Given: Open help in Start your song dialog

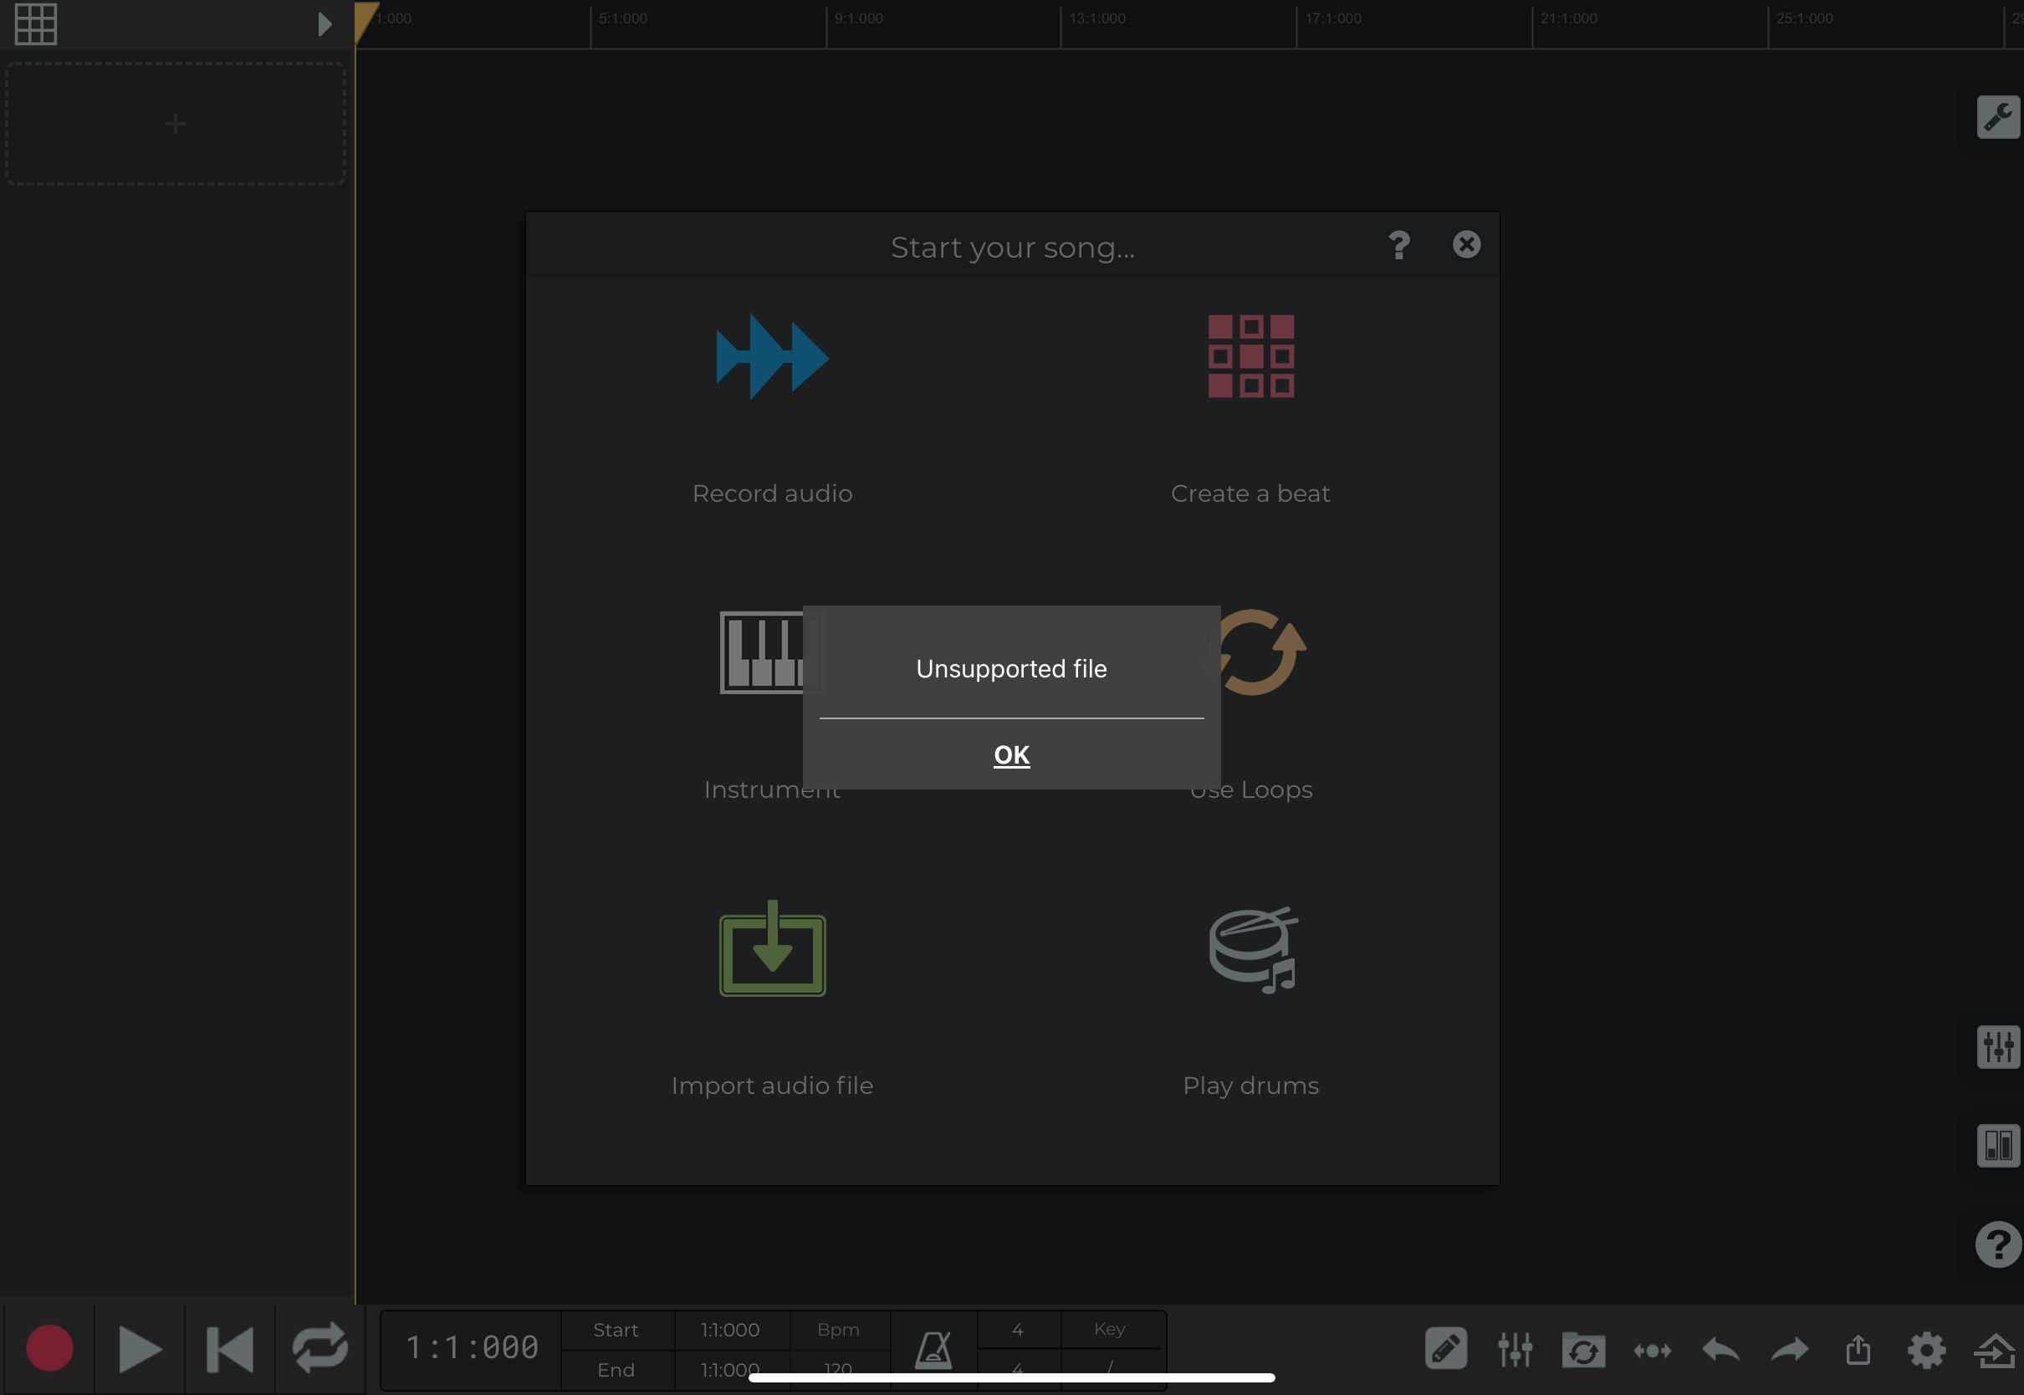Looking at the screenshot, I should coord(1398,246).
